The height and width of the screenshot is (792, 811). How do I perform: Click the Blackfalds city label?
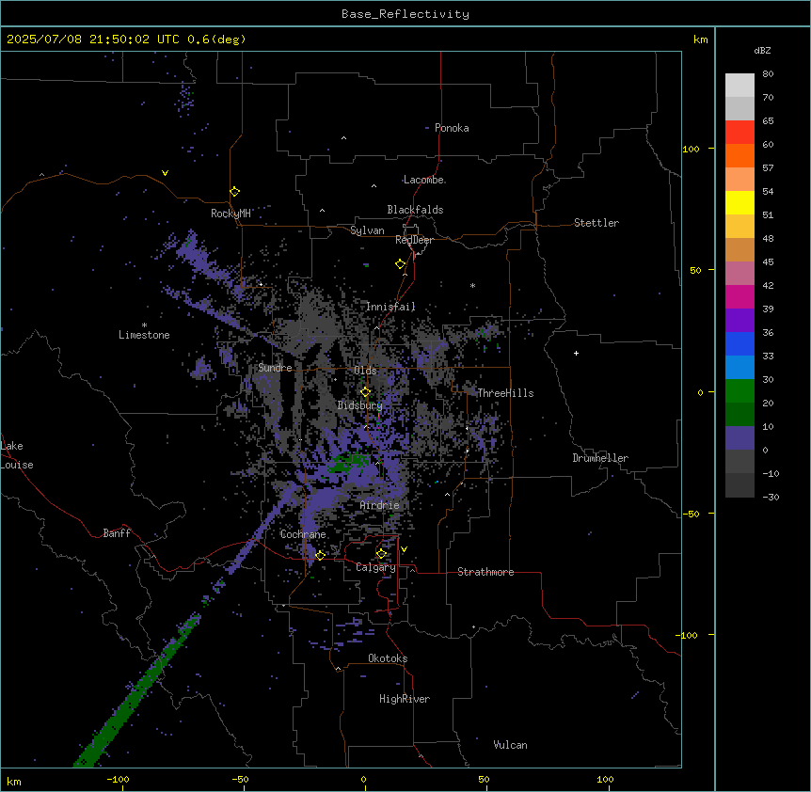[x=415, y=210]
